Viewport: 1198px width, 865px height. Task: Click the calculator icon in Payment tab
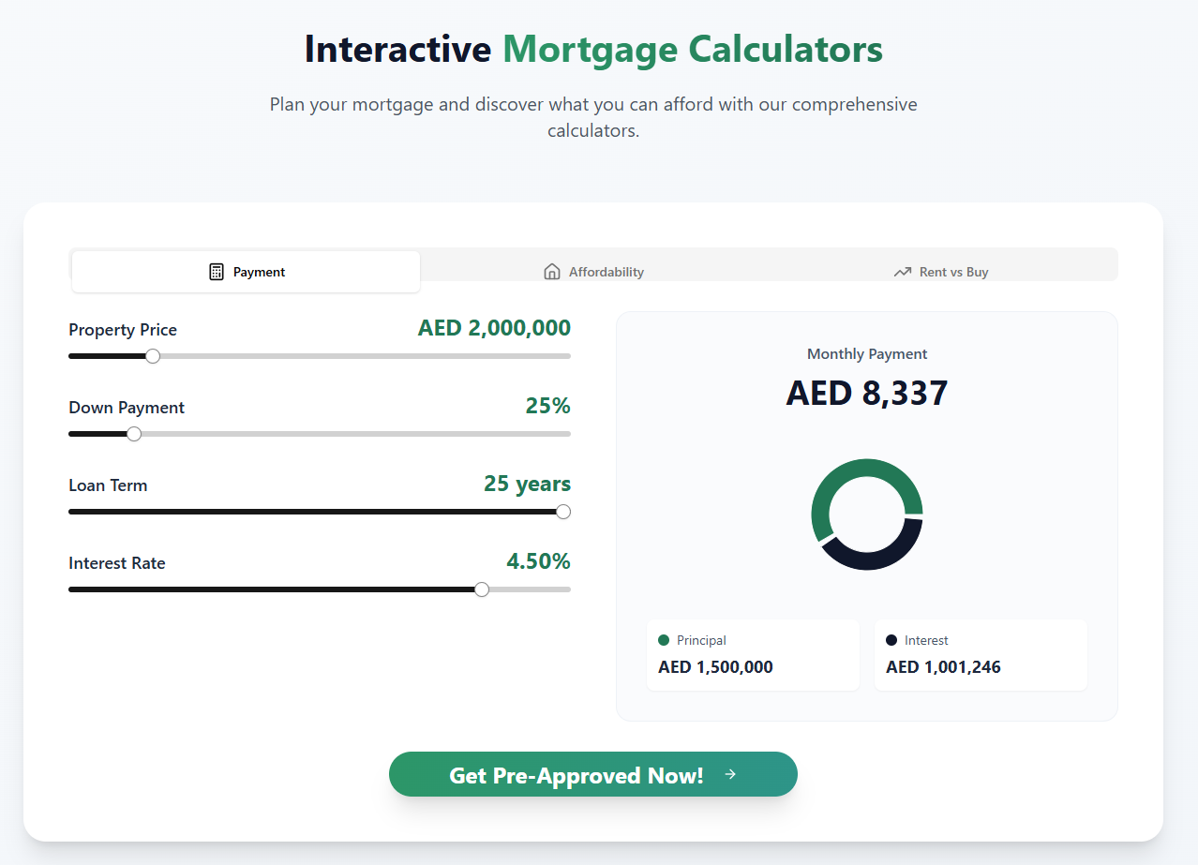217,272
